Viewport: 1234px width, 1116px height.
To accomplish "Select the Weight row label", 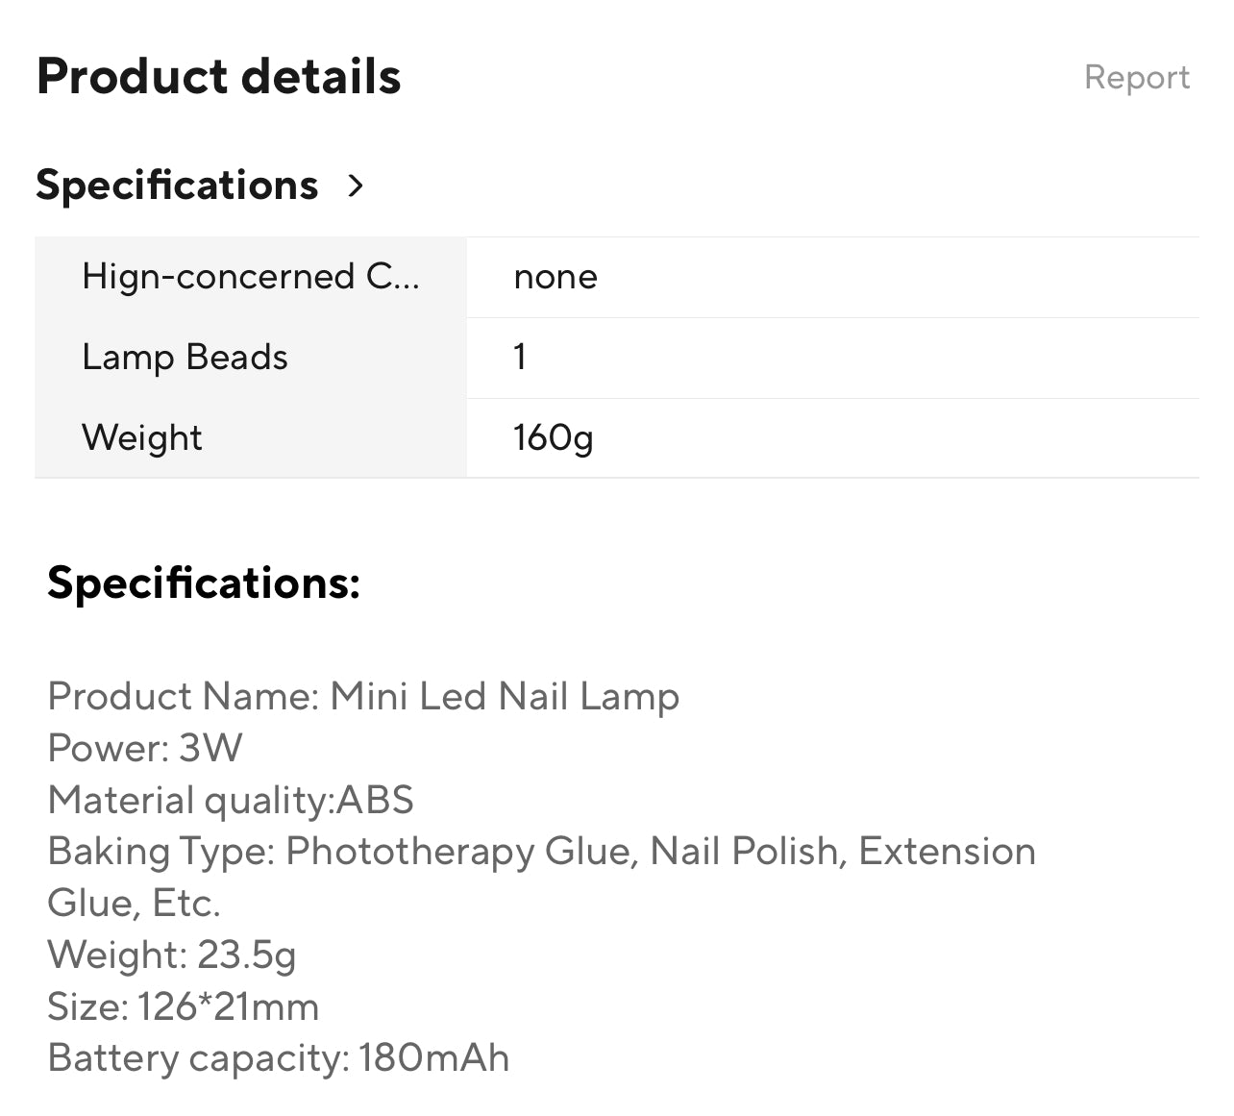I will pyautogui.click(x=142, y=437).
